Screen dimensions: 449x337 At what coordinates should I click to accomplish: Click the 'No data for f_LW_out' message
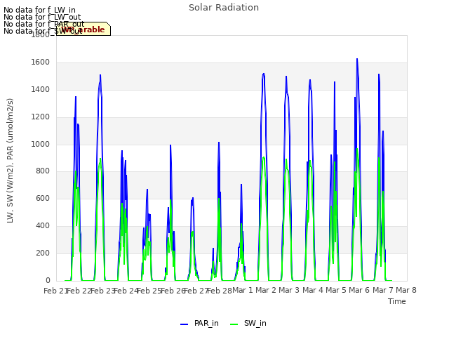42,17
